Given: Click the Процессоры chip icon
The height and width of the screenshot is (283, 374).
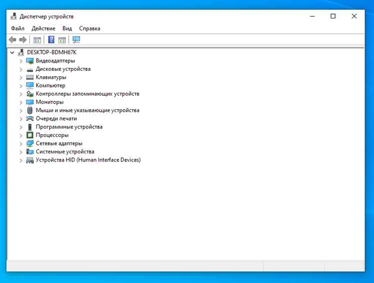Looking at the screenshot, I should tap(30, 135).
